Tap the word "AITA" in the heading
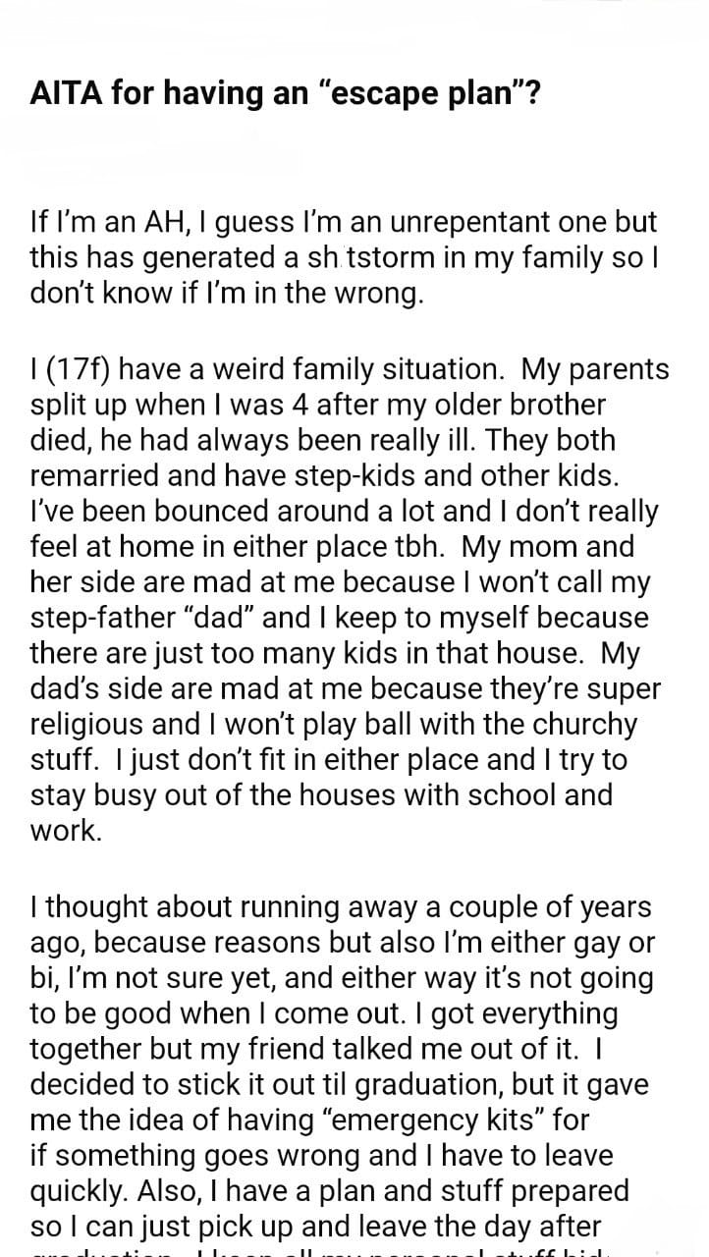This screenshot has width=709, height=1257. [x=65, y=95]
